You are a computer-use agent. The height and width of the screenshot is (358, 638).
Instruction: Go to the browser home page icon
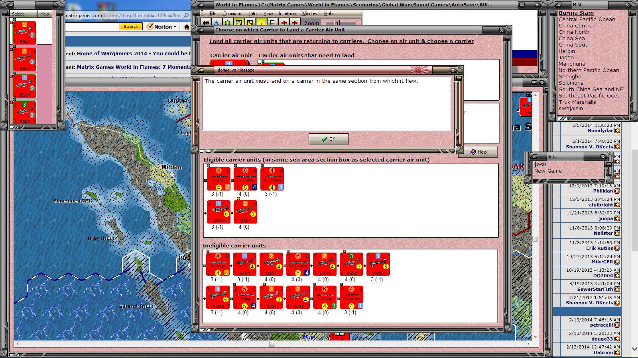coord(186,27)
